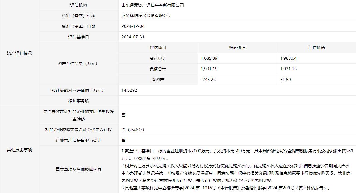356x193 pixels.
Task: Click disclosure line starting 3.其他重大事项详见
Action: click(226, 188)
